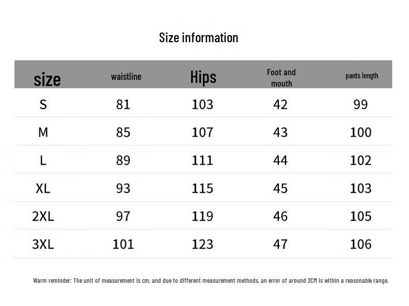Click the 'waistline' column header
409x306 pixels.
tap(126, 77)
